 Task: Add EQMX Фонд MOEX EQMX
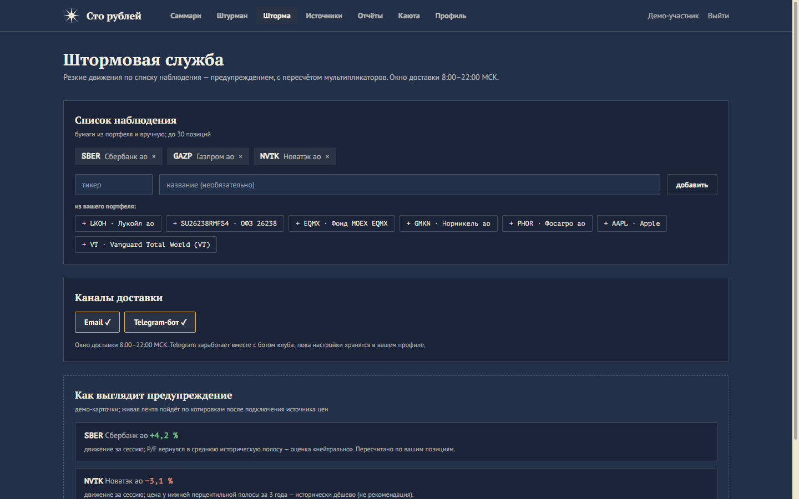[x=342, y=223]
